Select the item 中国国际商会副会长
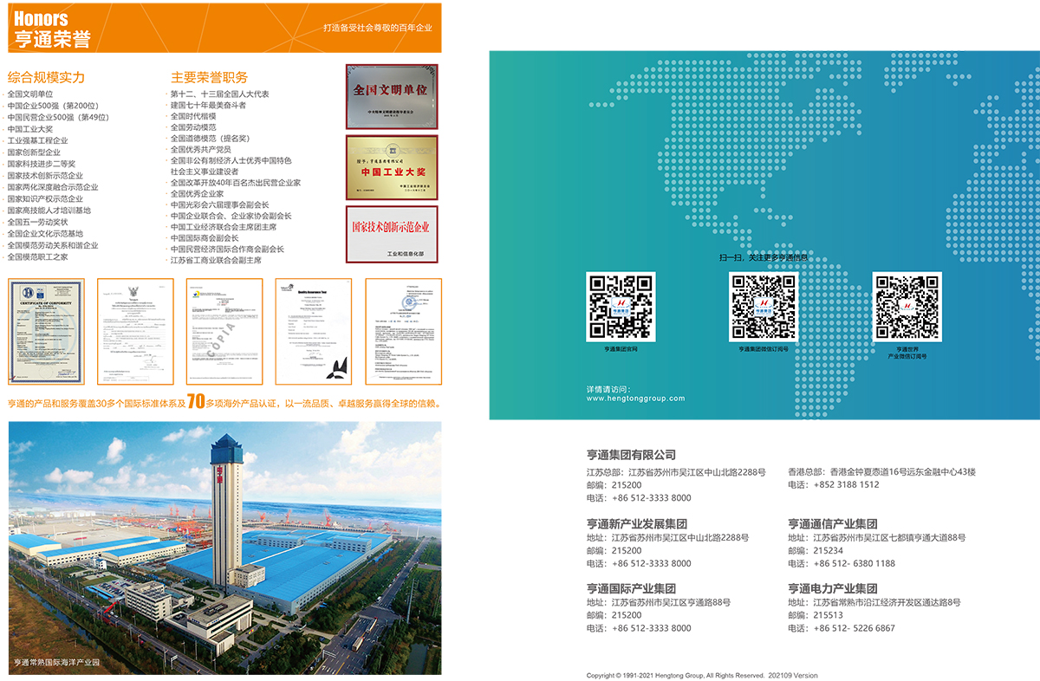The height and width of the screenshot is (681, 1040). 205,238
